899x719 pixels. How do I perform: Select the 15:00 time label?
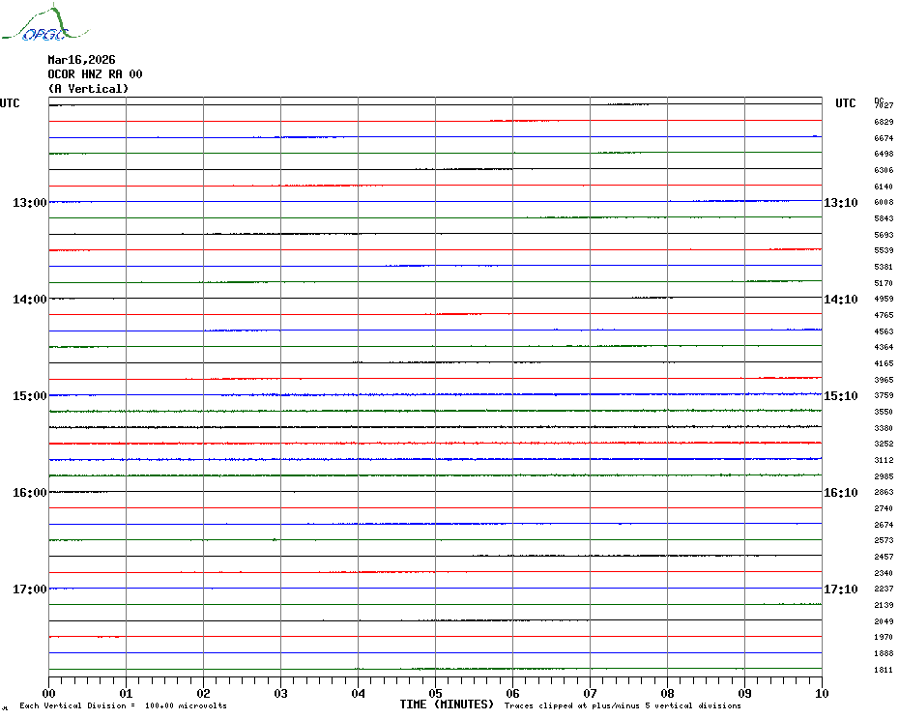[30, 396]
